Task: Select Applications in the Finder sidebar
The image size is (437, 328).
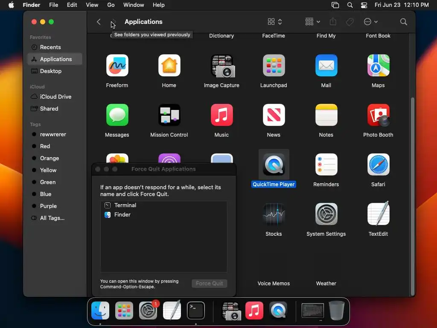Action: 55,59
